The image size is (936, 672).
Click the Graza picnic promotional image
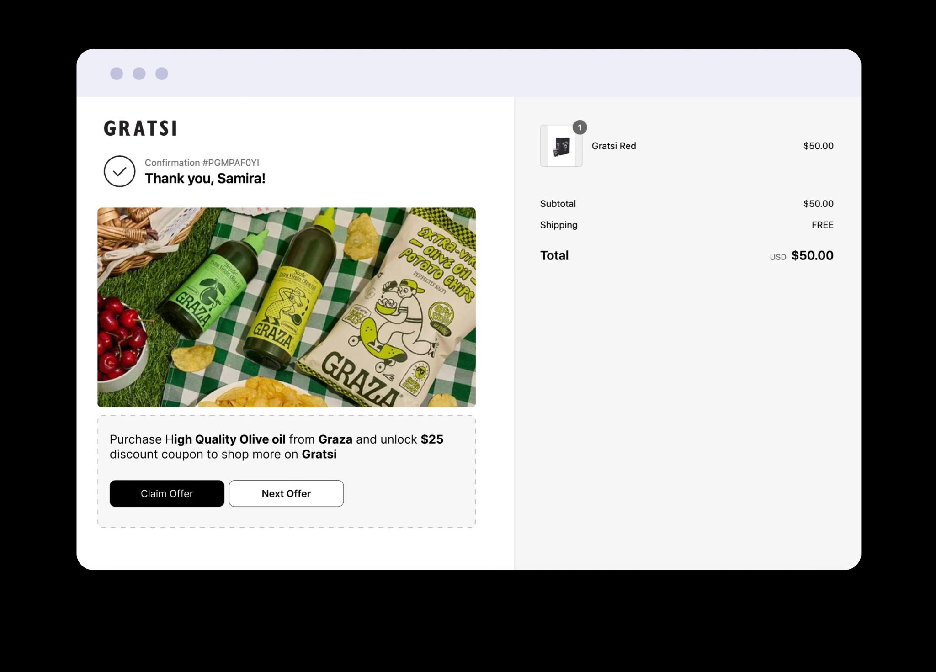tap(287, 307)
